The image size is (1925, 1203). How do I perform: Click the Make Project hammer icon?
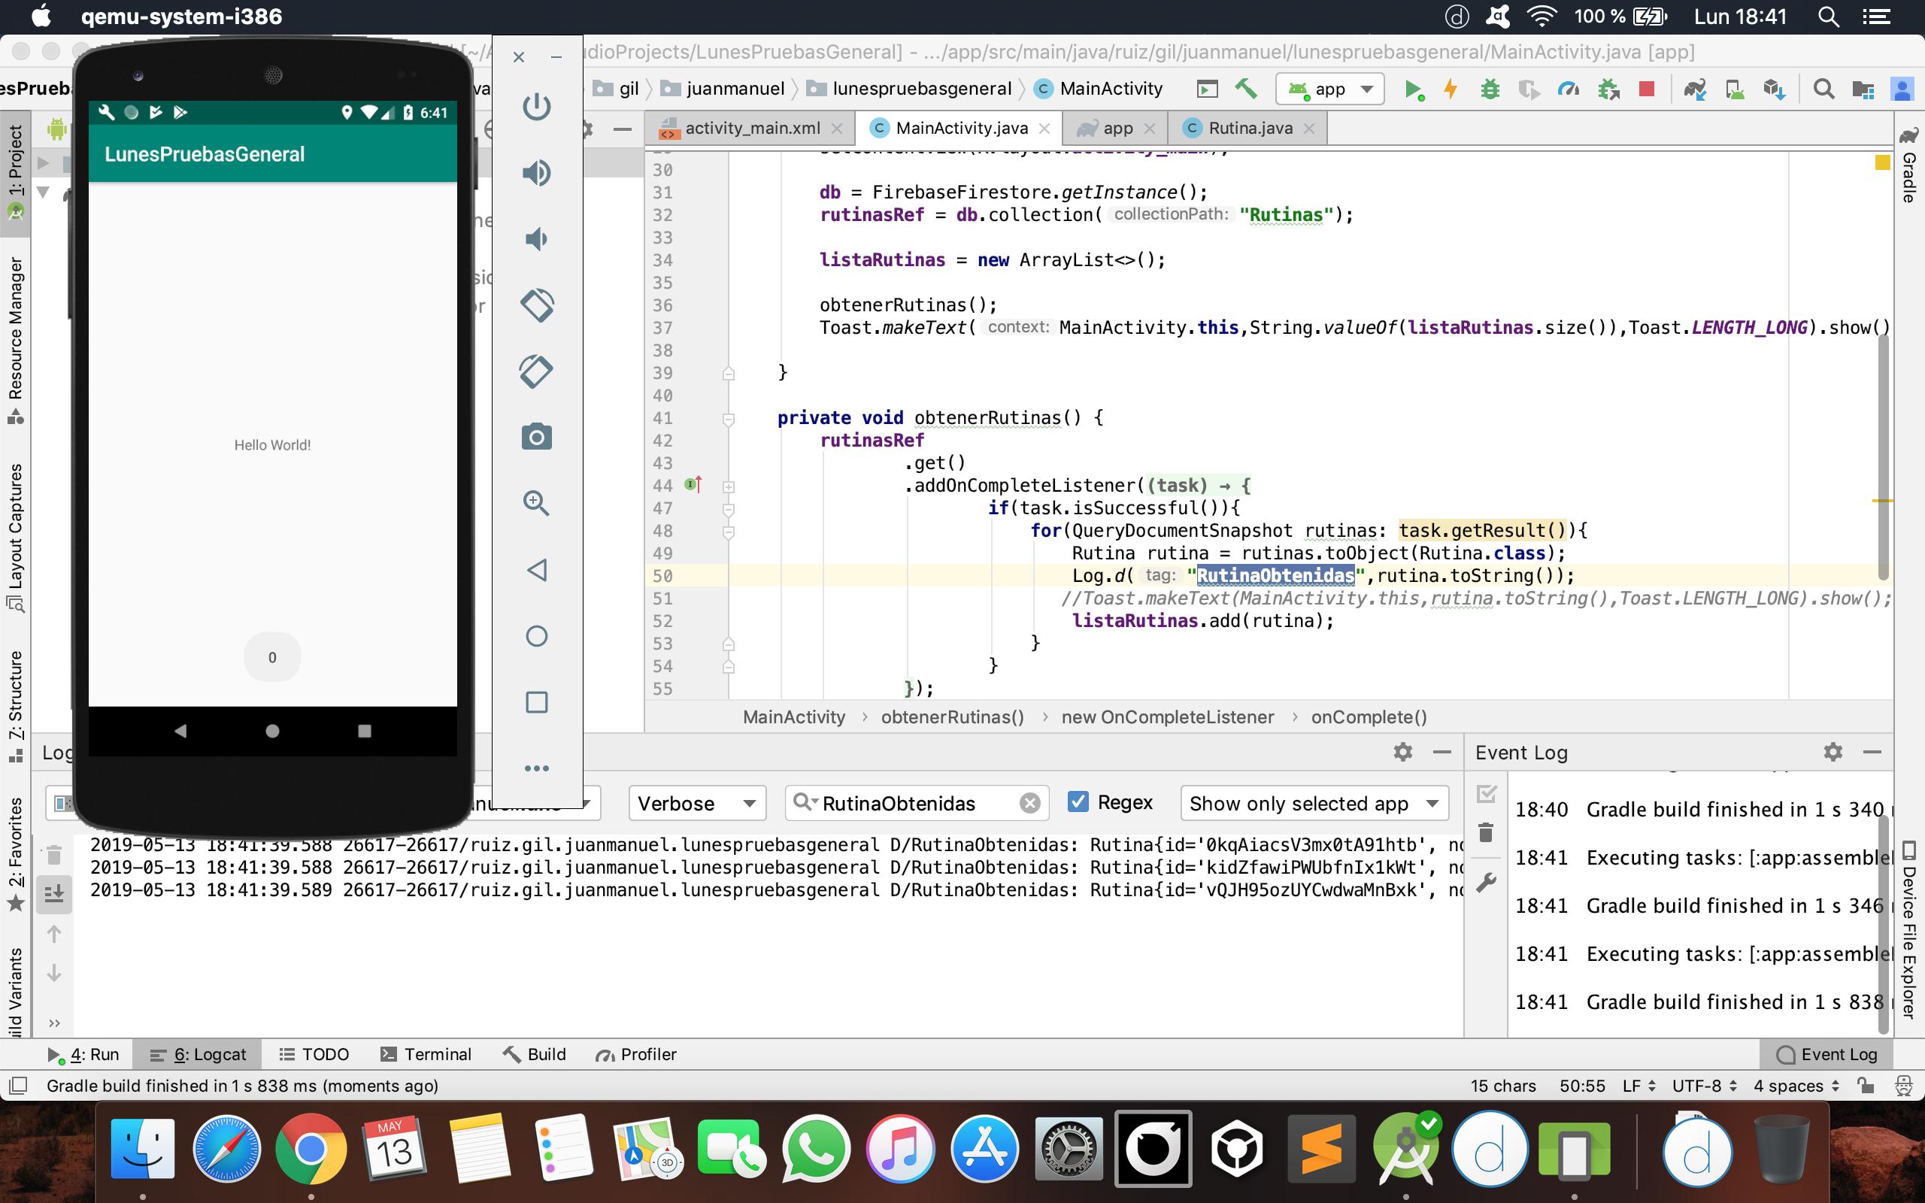click(x=1246, y=89)
